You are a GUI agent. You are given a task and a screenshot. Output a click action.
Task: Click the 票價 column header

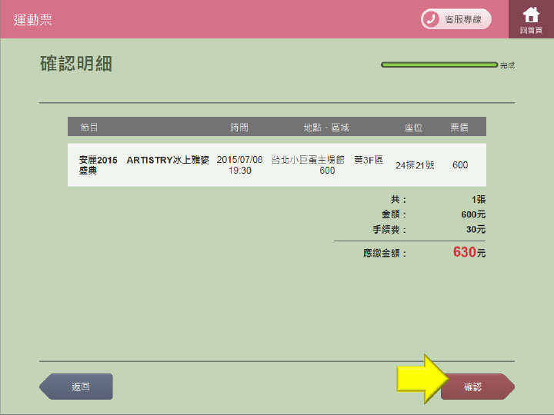(459, 127)
